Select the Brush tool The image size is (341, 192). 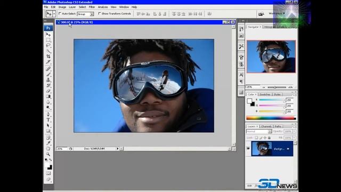[48, 75]
